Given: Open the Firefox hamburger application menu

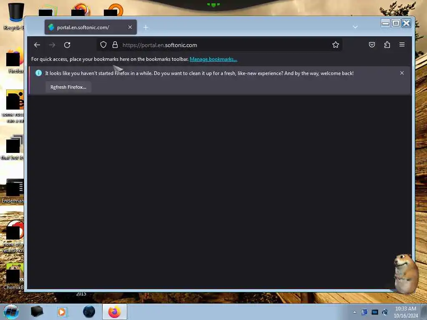Looking at the screenshot, I should [x=402, y=45].
